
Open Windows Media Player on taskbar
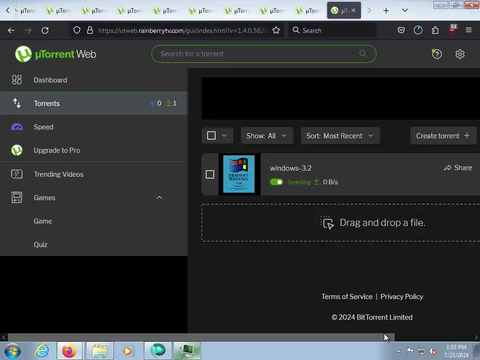(x=127, y=351)
